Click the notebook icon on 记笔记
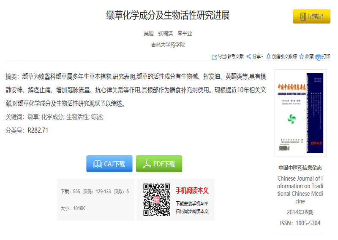Screen dimensions: 338x240 coord(303,17)
